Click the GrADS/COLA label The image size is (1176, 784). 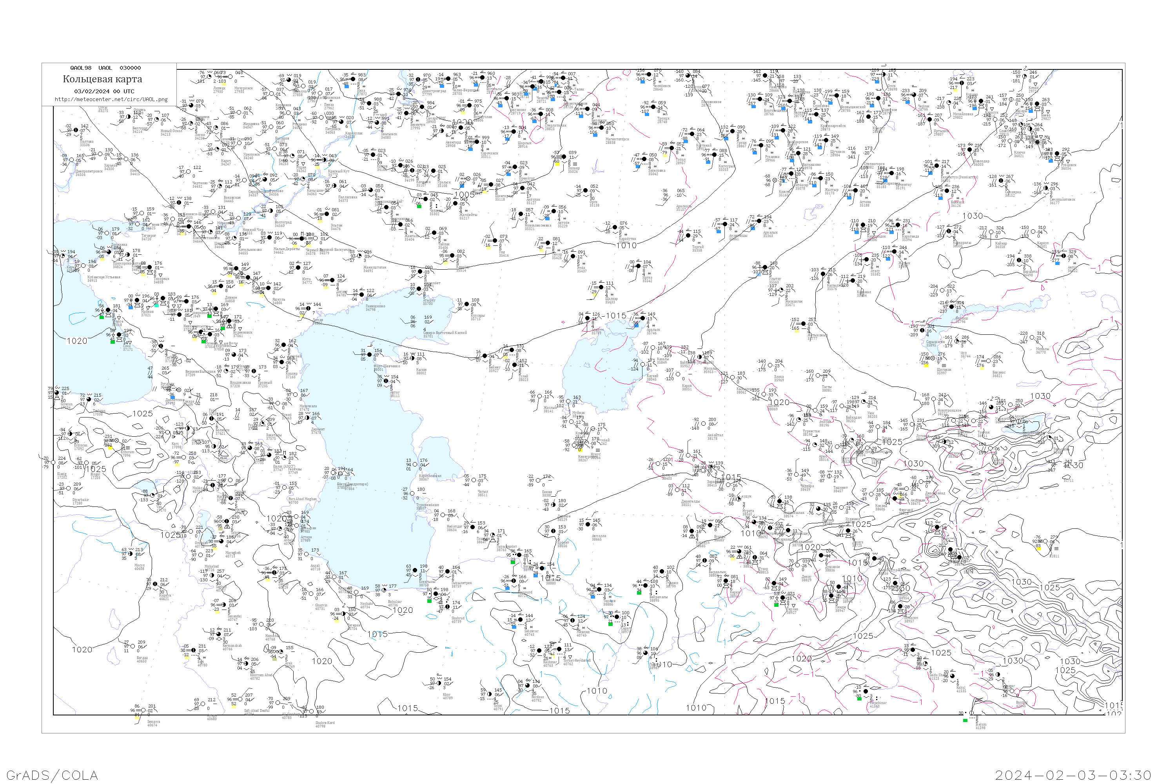(52, 775)
